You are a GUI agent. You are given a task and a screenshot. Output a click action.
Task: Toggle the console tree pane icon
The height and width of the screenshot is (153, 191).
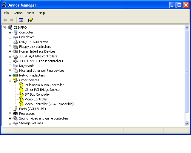pos(21,20)
